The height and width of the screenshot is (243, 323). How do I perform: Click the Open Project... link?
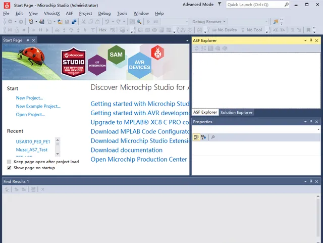(30, 115)
